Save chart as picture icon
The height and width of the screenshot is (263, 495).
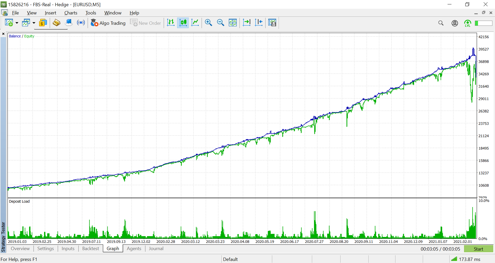tap(272, 23)
